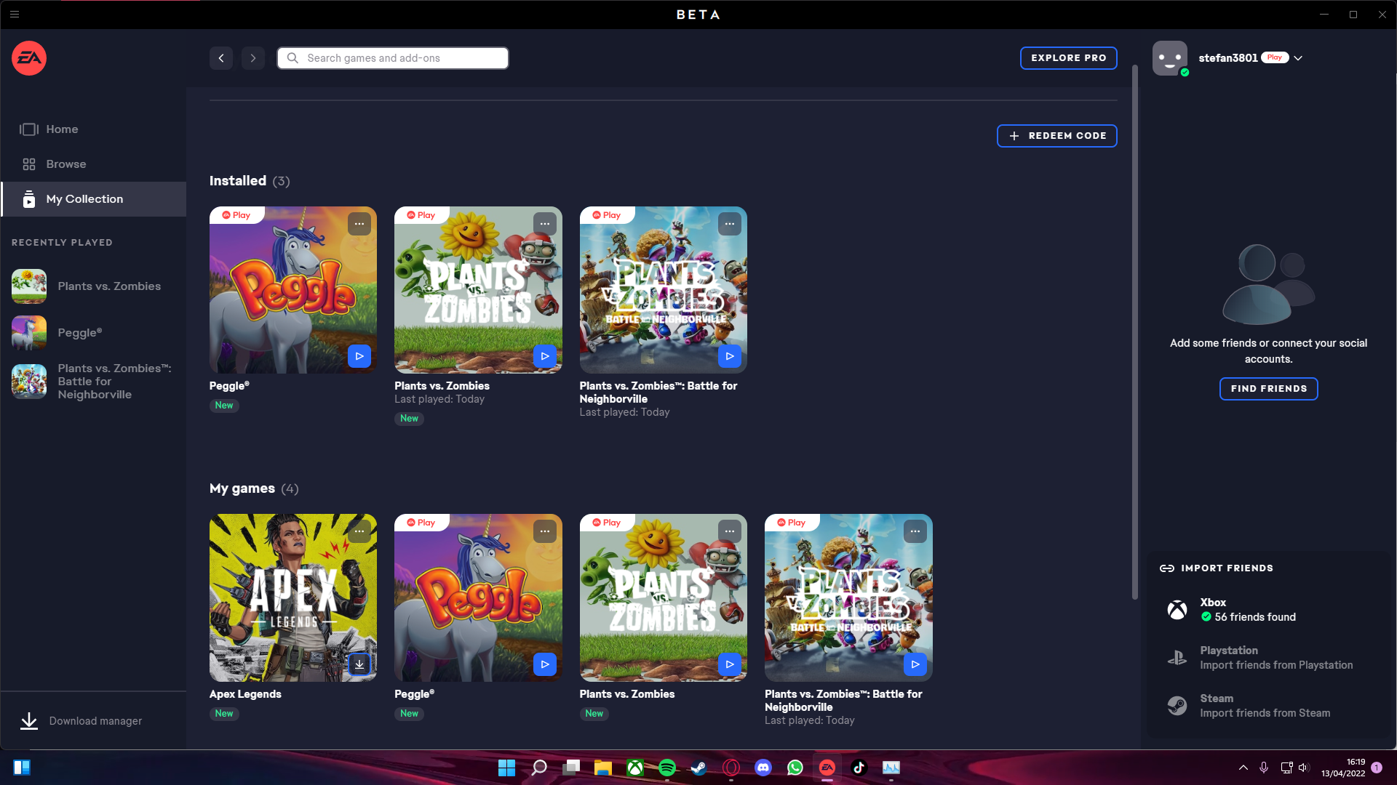The width and height of the screenshot is (1397, 785).
Task: Launch installed Peggle with its play button
Action: click(x=359, y=356)
